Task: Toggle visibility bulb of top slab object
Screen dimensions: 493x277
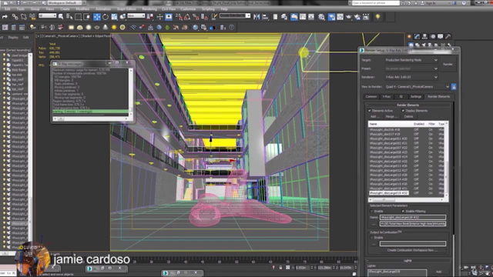Action: point(5,75)
